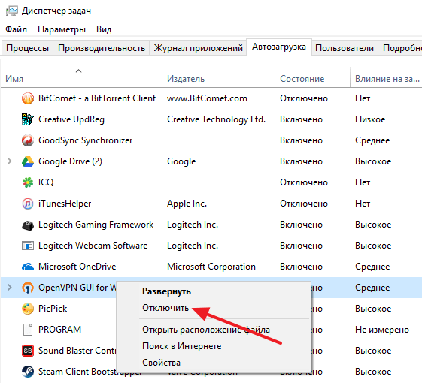Screen dimensions: 422x383
Task: Click the PicPick palette icon
Action: click(28, 309)
